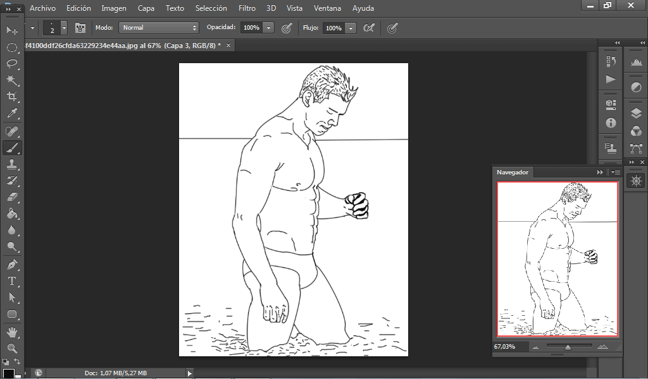Open the Adjustments panel icon
Viewport: 648px width, 379px height.
point(636,87)
